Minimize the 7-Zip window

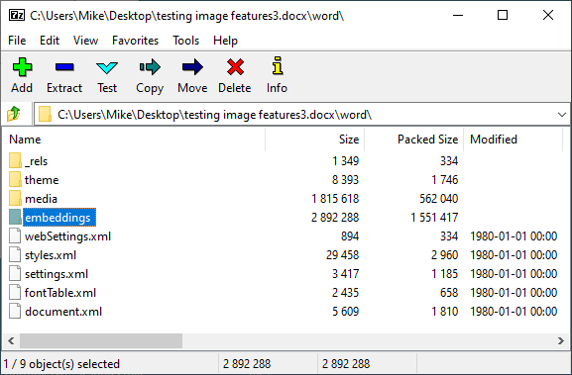click(x=458, y=15)
